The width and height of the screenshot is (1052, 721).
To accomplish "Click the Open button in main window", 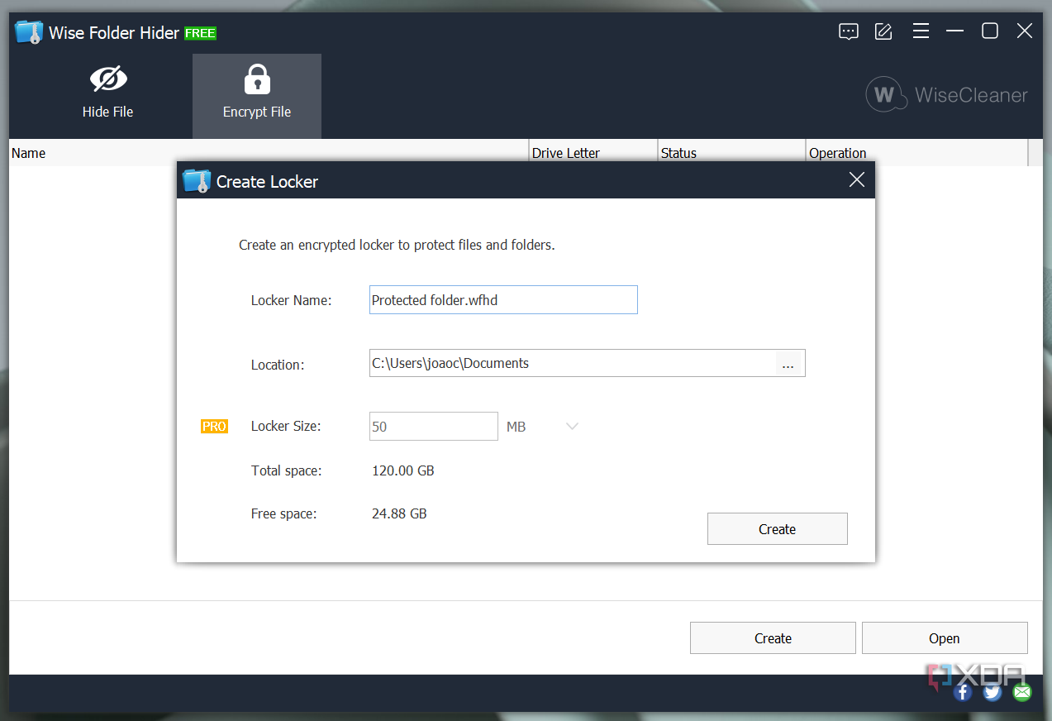I will (x=944, y=638).
